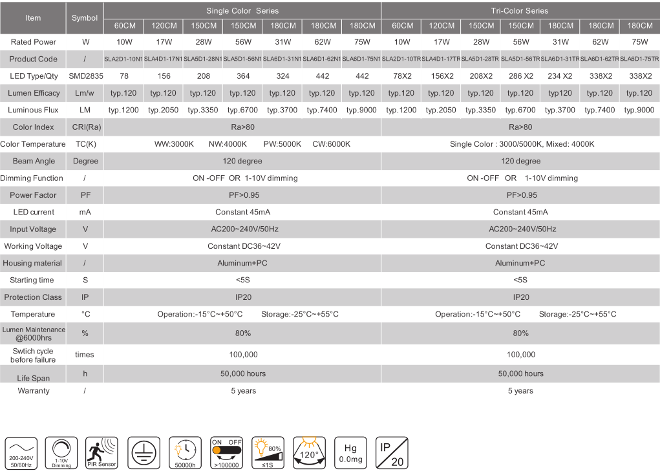Click the Housing material row label
660x473 pixels.
coord(32,263)
